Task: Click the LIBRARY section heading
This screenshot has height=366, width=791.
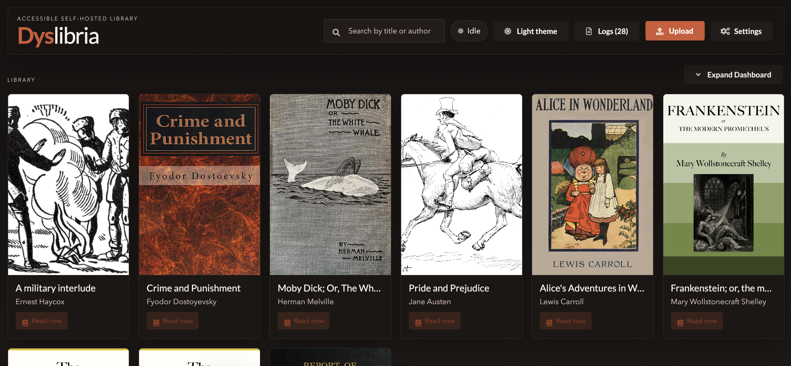Action: (21, 80)
